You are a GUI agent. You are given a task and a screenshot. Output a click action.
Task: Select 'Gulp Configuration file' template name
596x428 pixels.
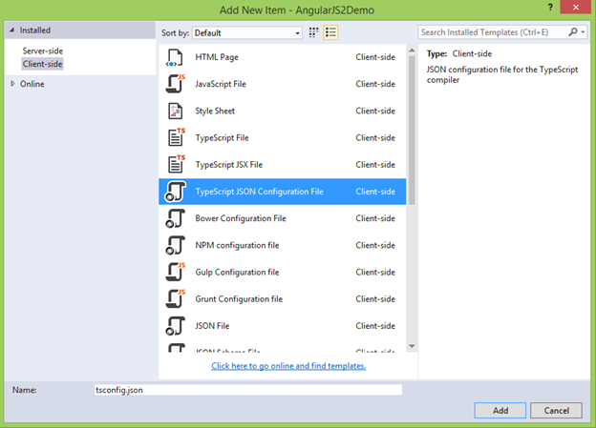(x=237, y=273)
